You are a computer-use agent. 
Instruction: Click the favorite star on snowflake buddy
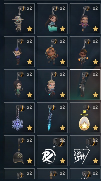pos(30,128)
